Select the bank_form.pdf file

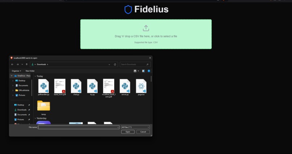(x=60, y=87)
